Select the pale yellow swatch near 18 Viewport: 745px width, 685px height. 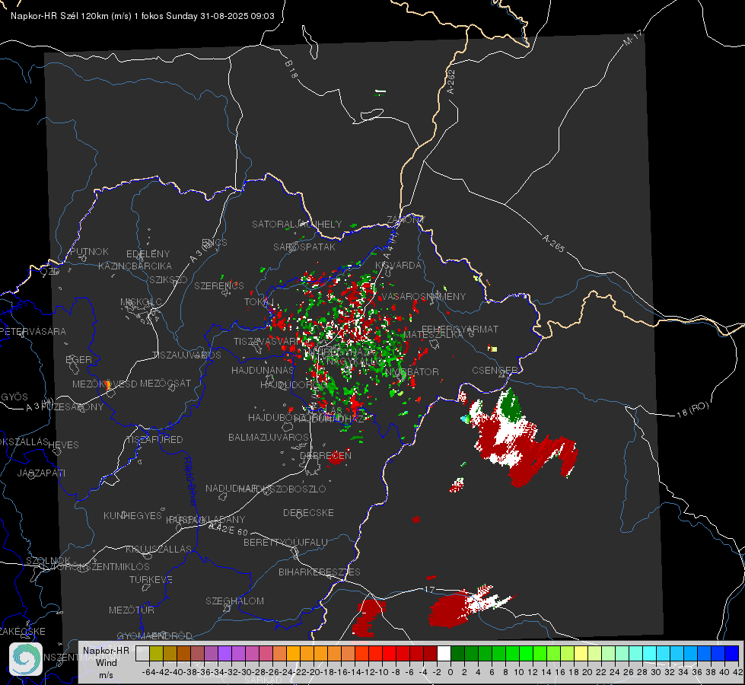pos(581,653)
